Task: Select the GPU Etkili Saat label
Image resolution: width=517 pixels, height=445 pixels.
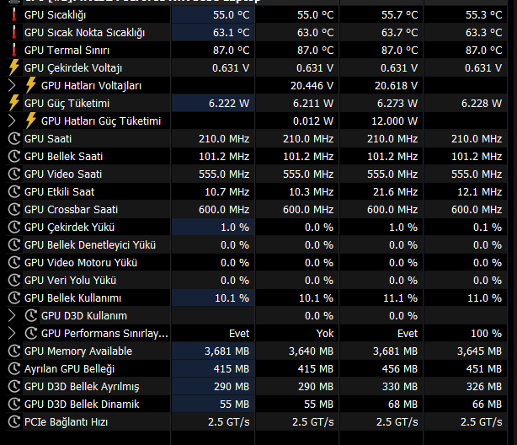Action: click(x=59, y=192)
